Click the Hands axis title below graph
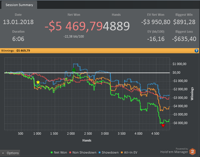Screen dimensions: 200x157 point(87,140)
